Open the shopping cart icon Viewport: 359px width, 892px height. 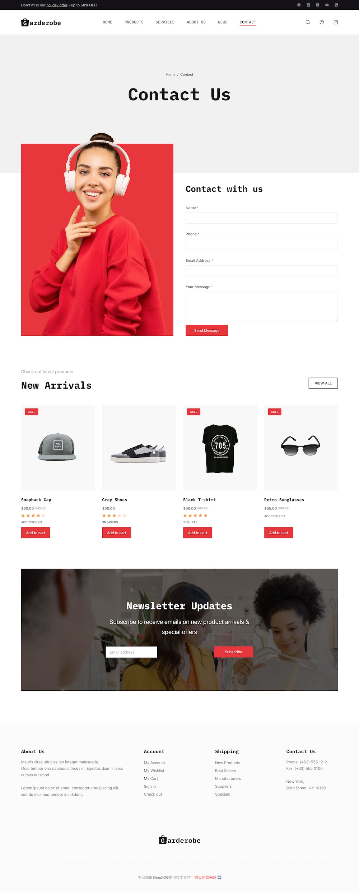click(x=336, y=22)
